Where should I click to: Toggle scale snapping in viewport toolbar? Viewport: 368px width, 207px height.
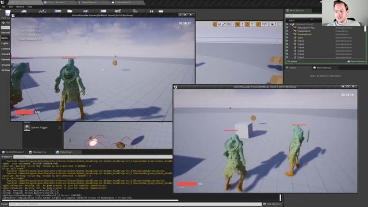pyautogui.click(x=258, y=24)
